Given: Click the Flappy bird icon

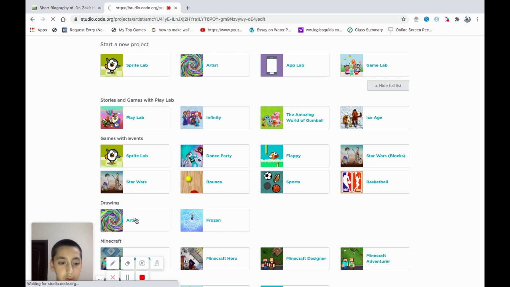Looking at the screenshot, I should (272, 156).
